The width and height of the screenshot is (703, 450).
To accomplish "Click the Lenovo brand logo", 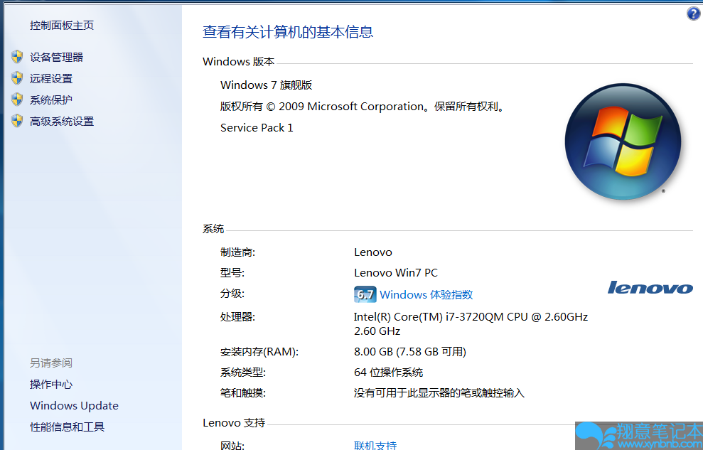I will 650,288.
